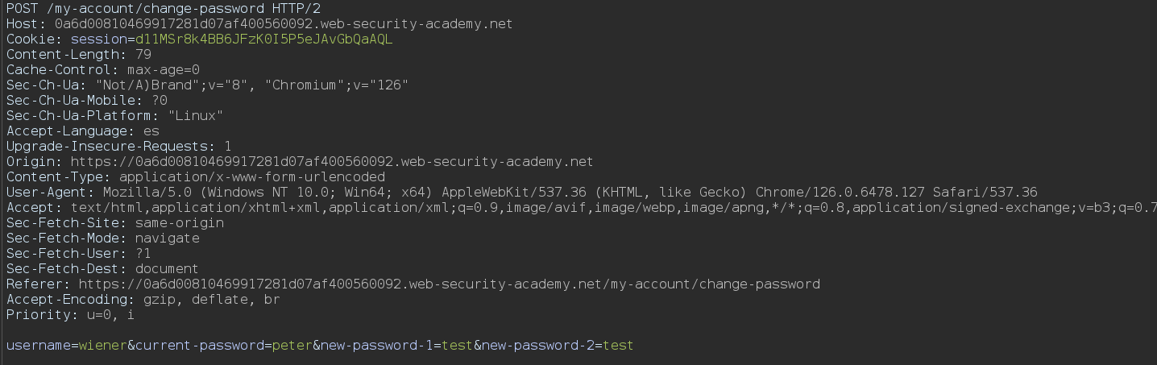Image resolution: width=1157 pixels, height=365 pixels.
Task: Click the Accept-Encoding header value
Action: (212, 299)
